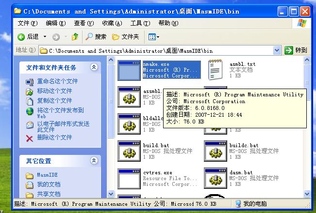316x213 pixels.
Task: Select the nmake.exe file icon
Action: click(129, 70)
